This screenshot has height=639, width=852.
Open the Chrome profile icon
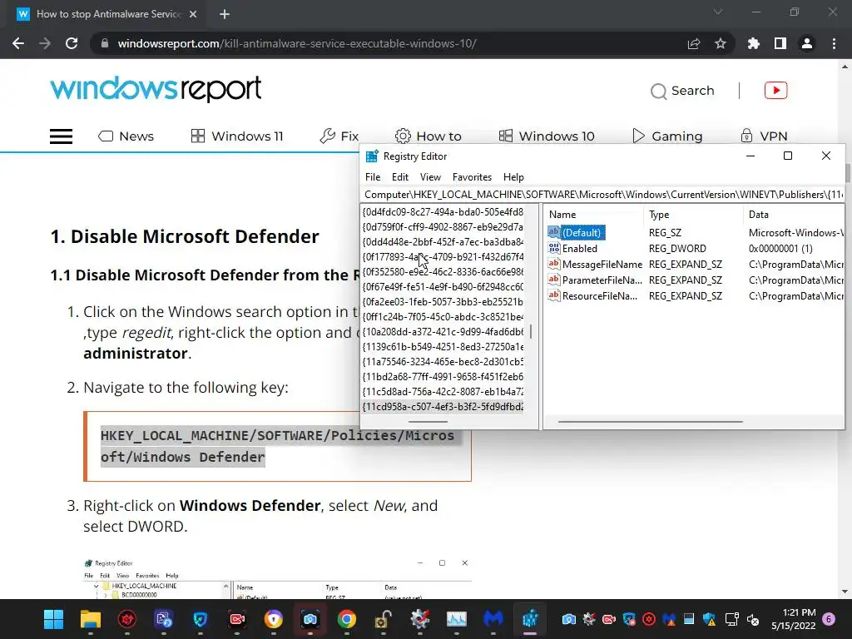807,43
